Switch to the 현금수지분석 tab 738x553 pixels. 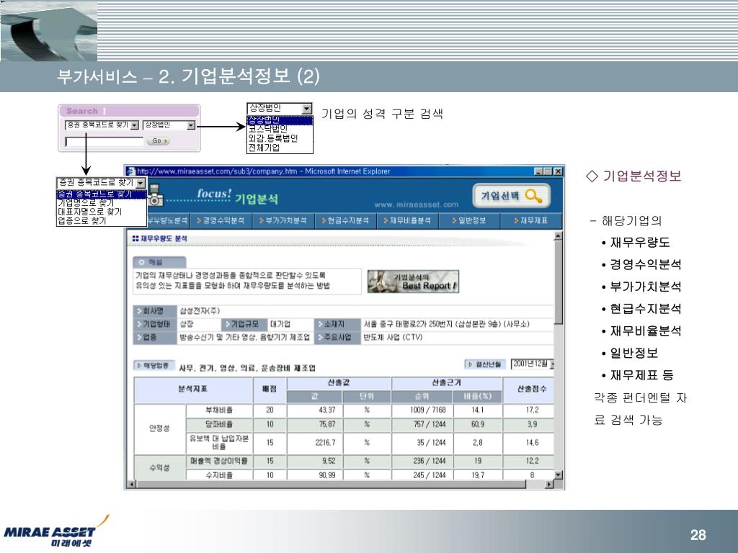[x=345, y=220]
